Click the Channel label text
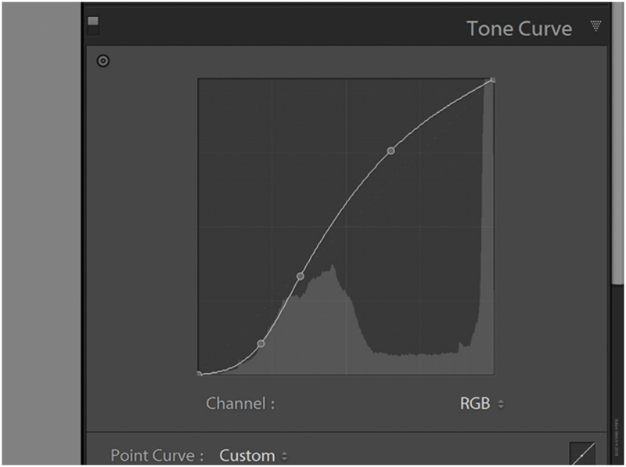 click(x=240, y=404)
